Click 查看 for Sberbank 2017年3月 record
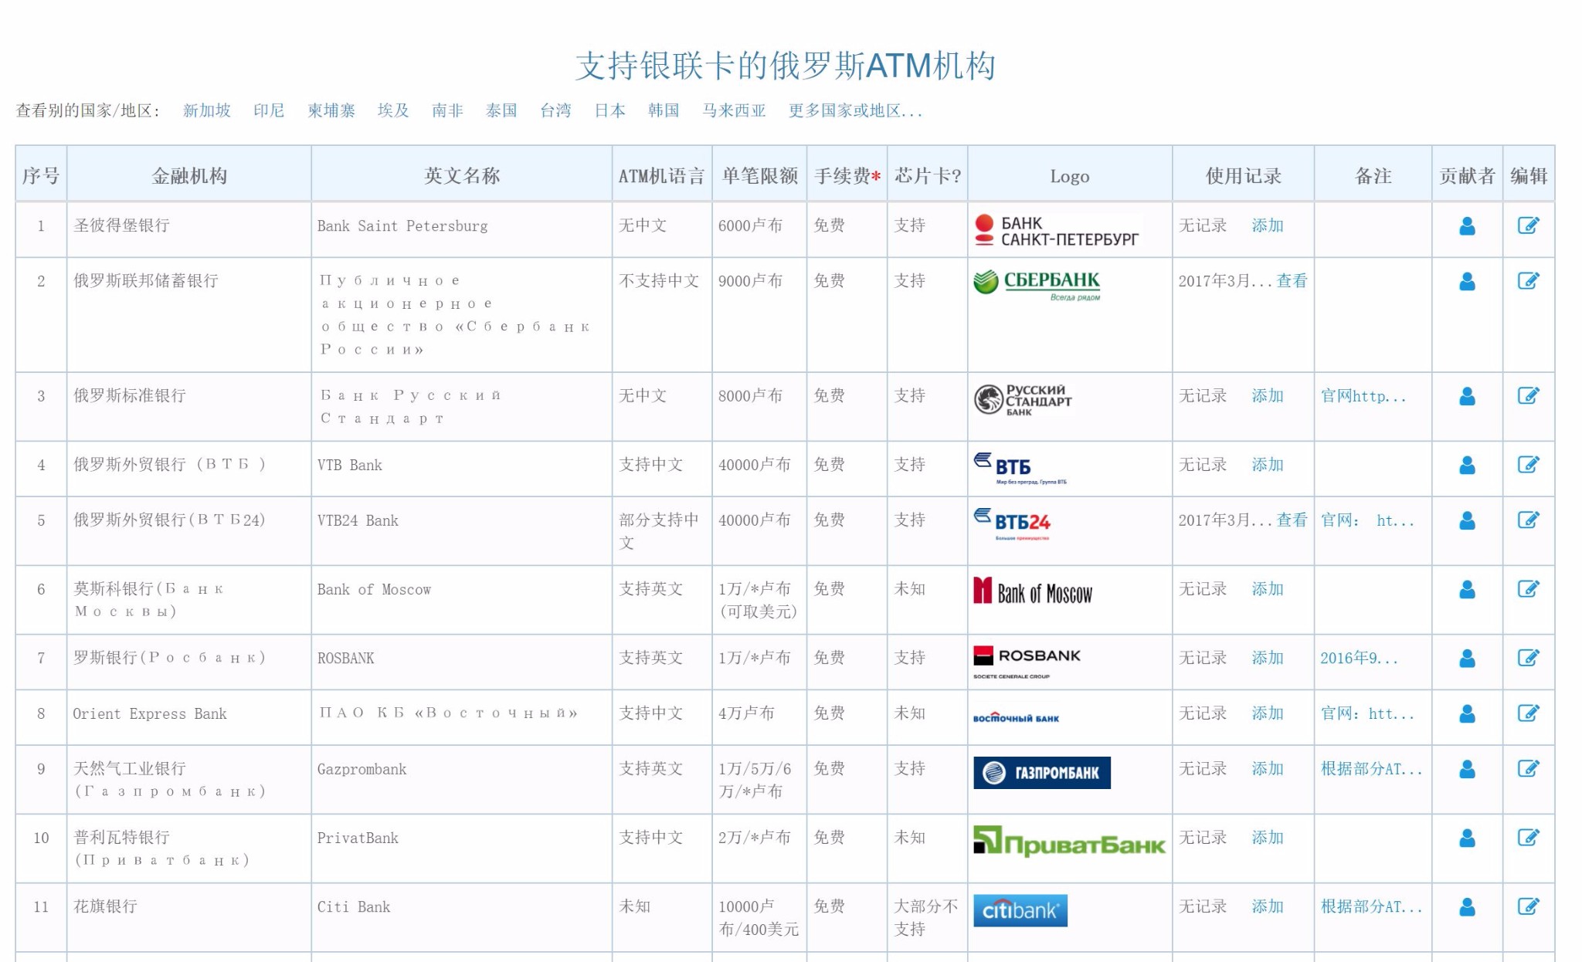Screen dimensions: 1582x962 1292,281
